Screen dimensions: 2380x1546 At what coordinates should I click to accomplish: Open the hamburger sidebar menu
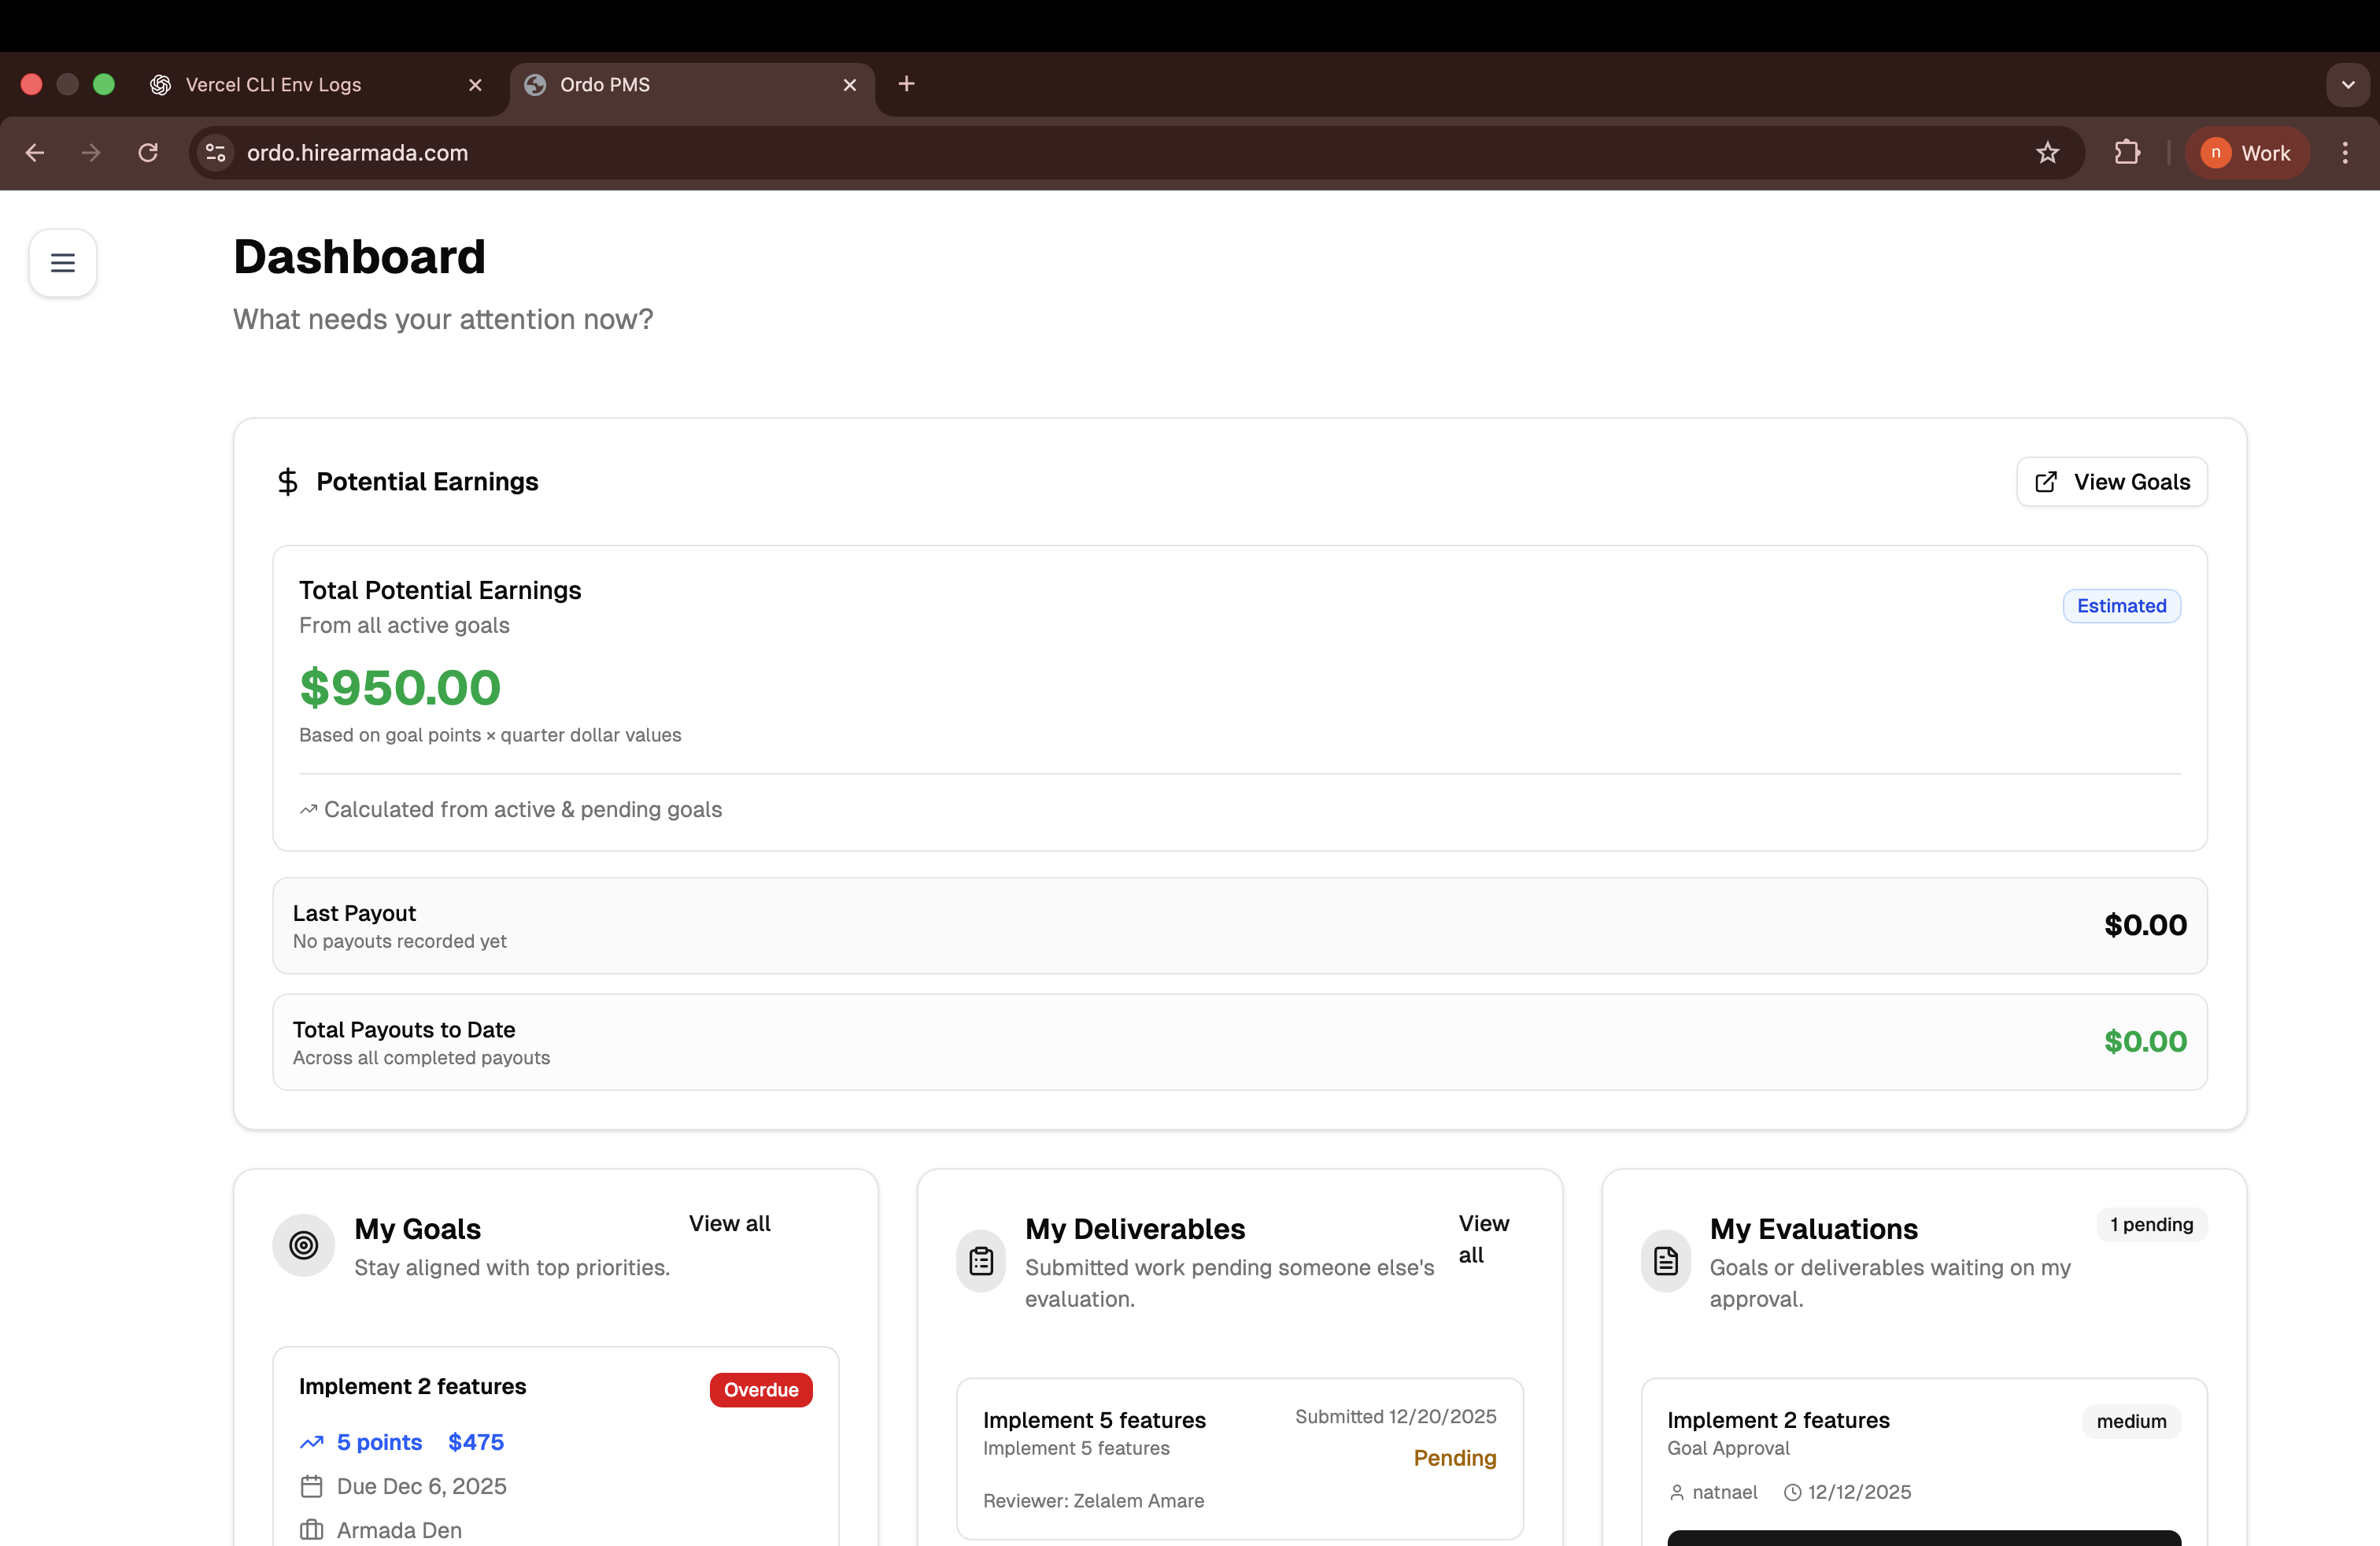62,263
